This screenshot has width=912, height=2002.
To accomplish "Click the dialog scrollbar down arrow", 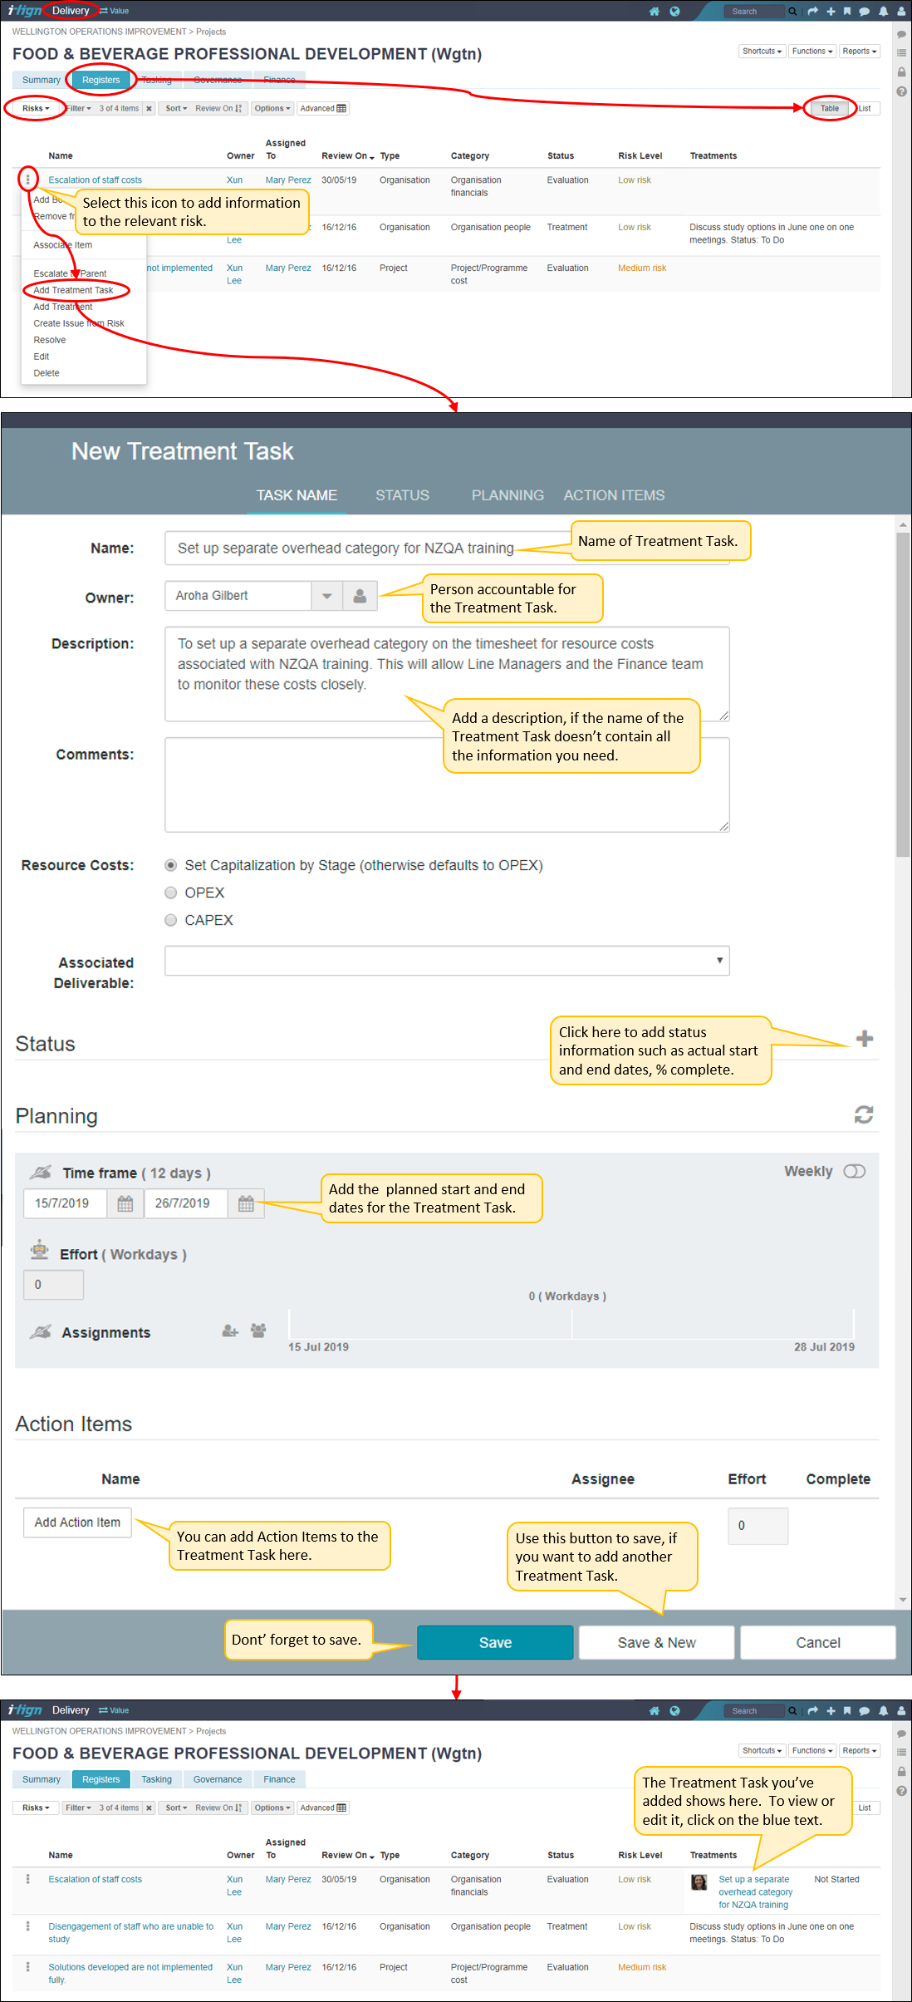I will pyautogui.click(x=903, y=1600).
